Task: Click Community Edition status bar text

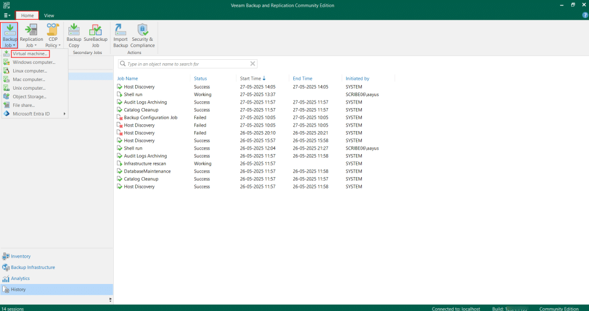Action: [559, 309]
